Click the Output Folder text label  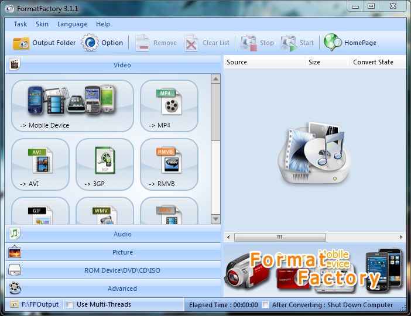(x=54, y=43)
